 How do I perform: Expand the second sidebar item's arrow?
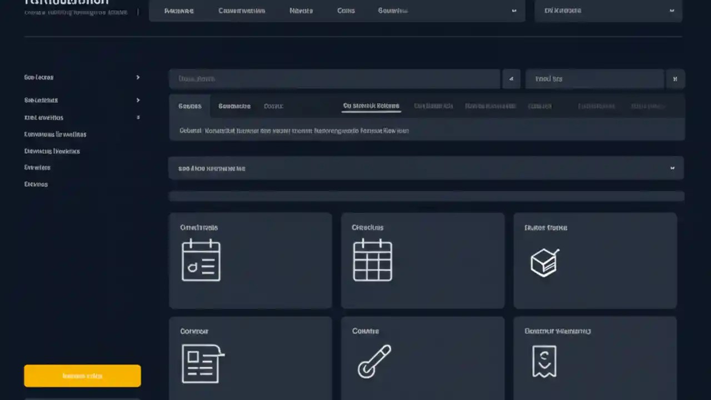(x=138, y=100)
